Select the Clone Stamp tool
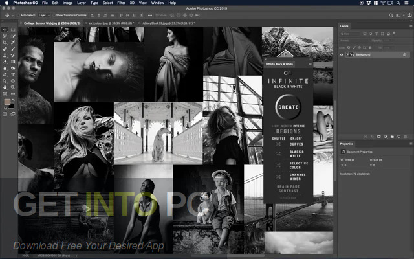 (5, 55)
